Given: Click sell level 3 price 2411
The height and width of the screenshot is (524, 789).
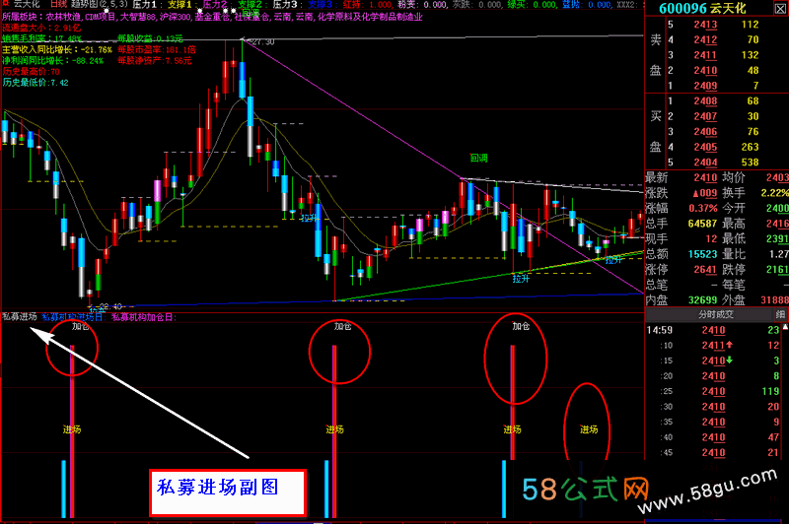Looking at the screenshot, I should (705, 55).
